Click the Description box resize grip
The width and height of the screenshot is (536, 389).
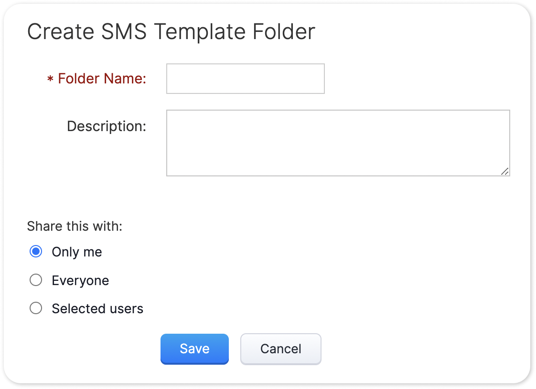pyautogui.click(x=505, y=172)
